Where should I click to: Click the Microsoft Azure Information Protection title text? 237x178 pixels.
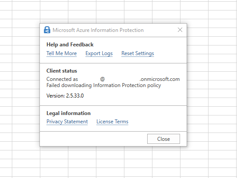point(98,30)
